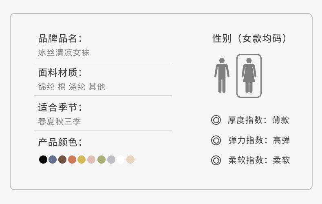Choose the blue-gray color swatch
322x204 pixels.
point(53,160)
